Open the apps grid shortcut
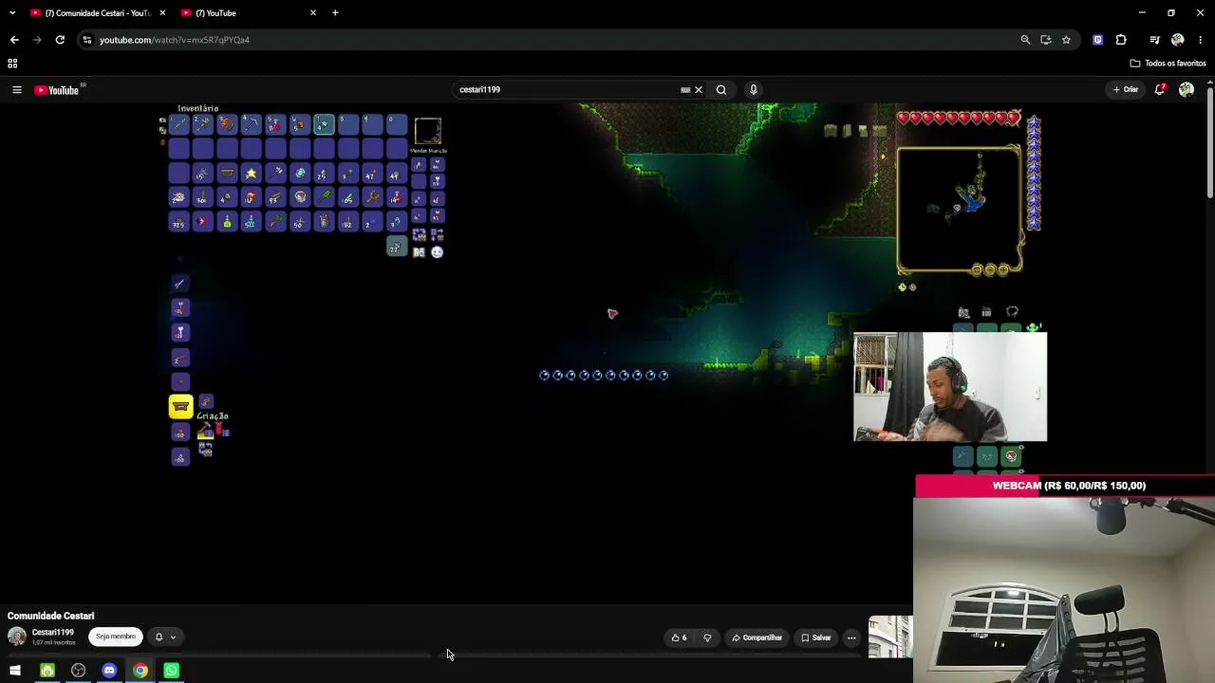The width and height of the screenshot is (1215, 683). (12, 64)
